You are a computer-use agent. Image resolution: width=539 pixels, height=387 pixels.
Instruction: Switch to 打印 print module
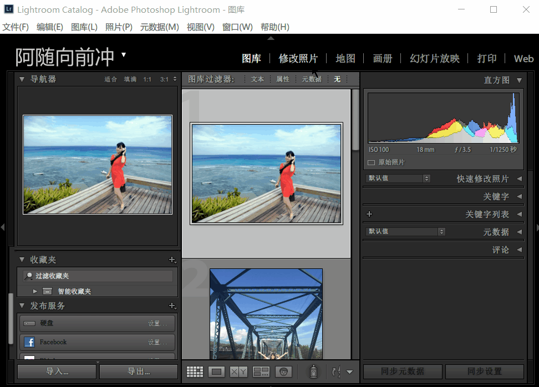[487, 59]
